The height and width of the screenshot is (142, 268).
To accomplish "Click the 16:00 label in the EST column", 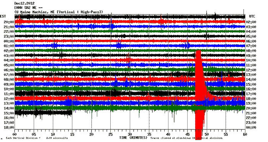I will coord(9,118).
